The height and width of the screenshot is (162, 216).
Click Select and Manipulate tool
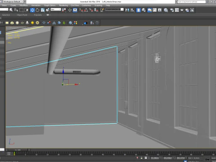70,10
